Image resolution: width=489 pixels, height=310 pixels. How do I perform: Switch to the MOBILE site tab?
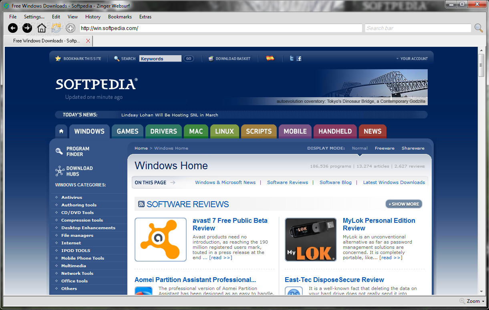(295, 131)
